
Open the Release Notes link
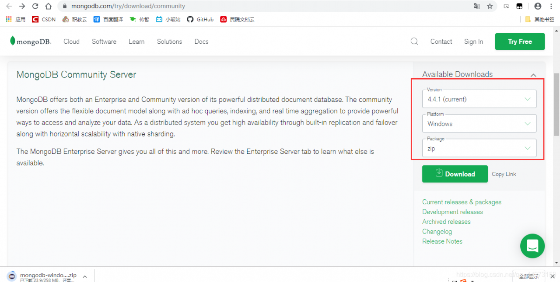click(x=442, y=241)
